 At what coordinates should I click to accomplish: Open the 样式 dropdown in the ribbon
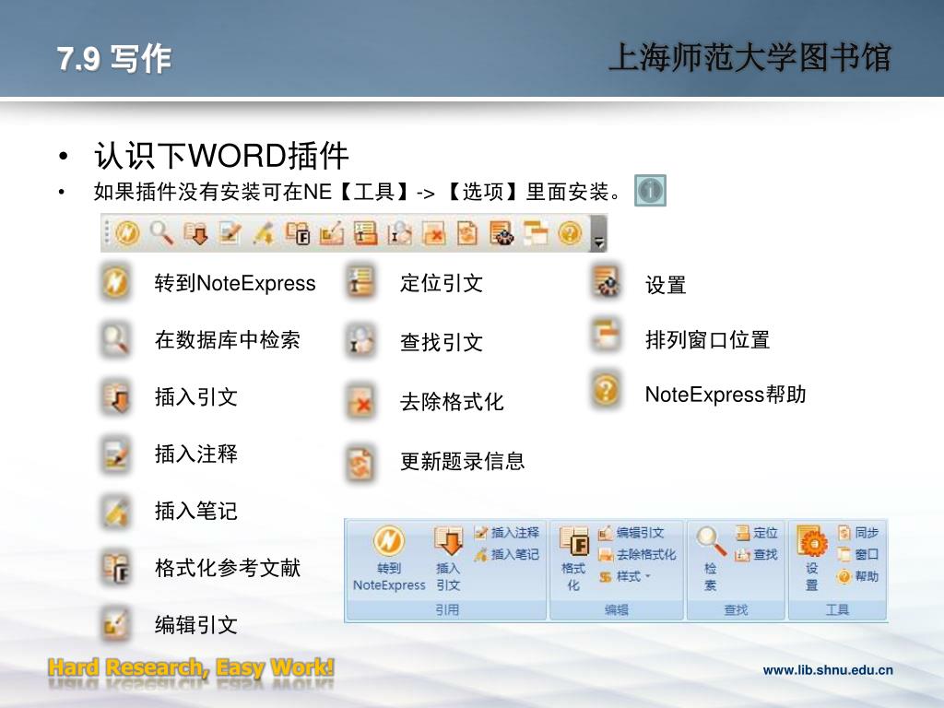coord(625,577)
